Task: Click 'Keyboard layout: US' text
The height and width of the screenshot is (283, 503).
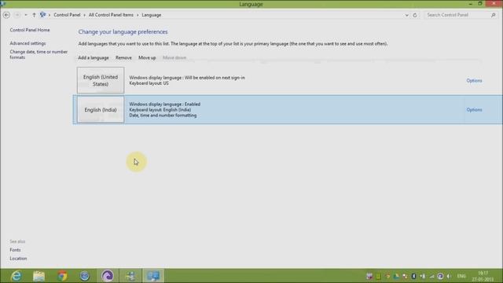Action: click(x=149, y=83)
